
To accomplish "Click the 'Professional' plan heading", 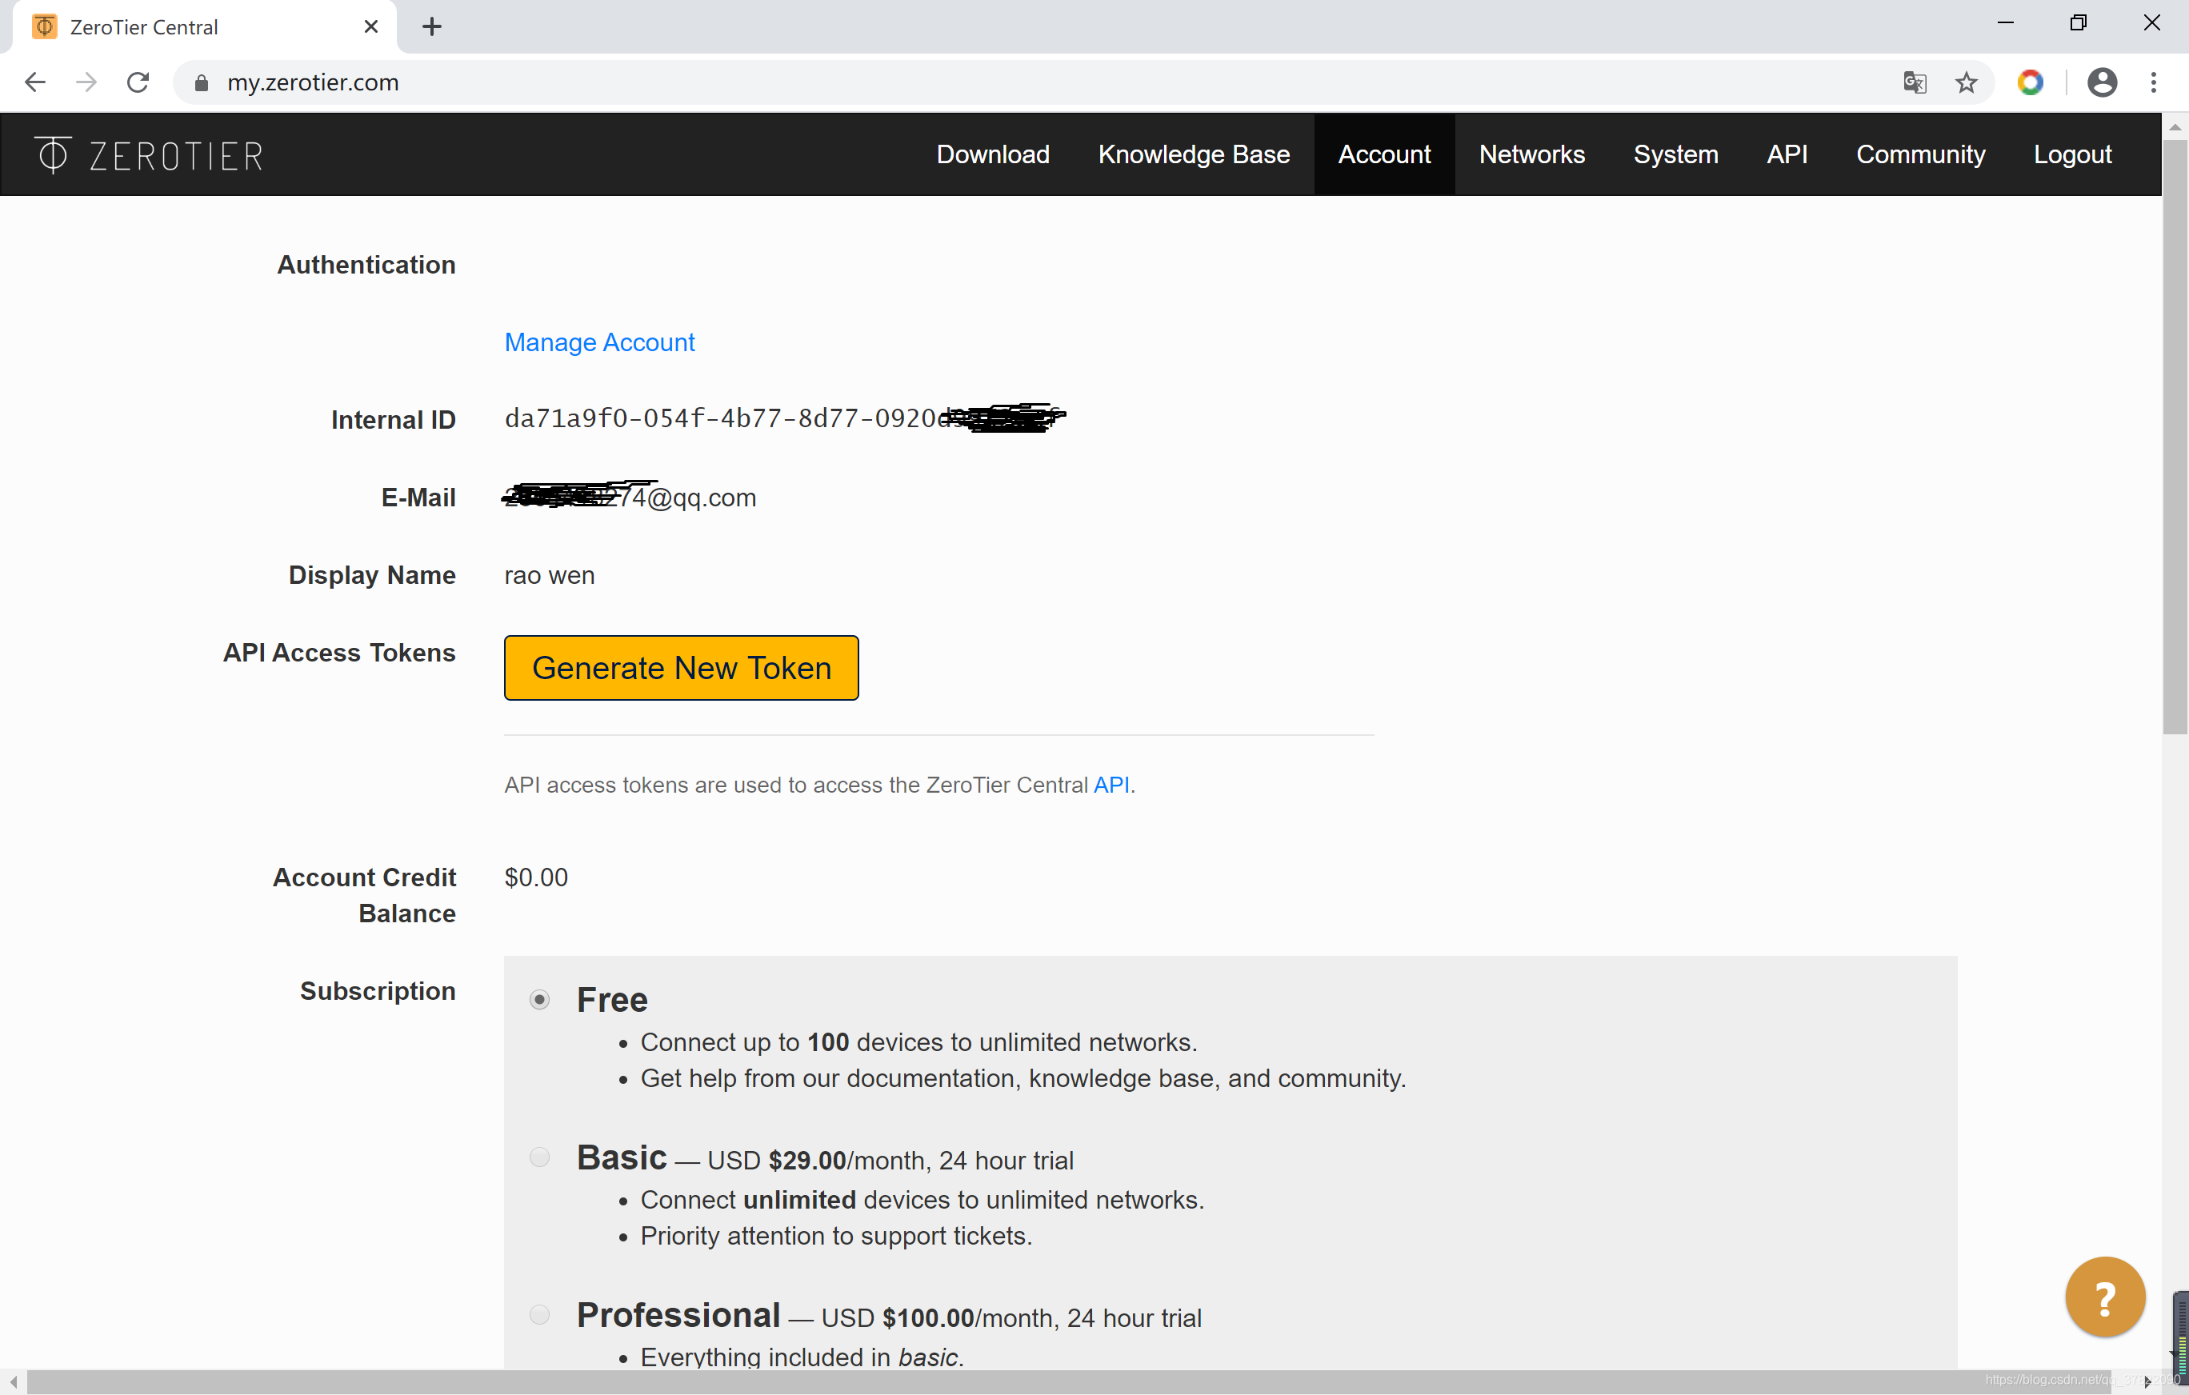I will pyautogui.click(x=678, y=1314).
